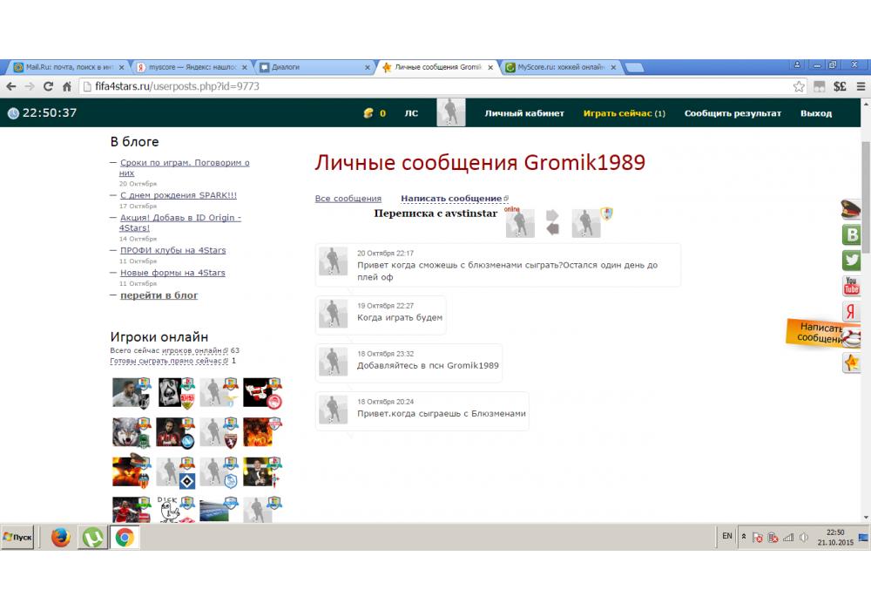Click the orange 'Написать сообщение' side button
Screen dimensions: 871x610
coord(819,332)
